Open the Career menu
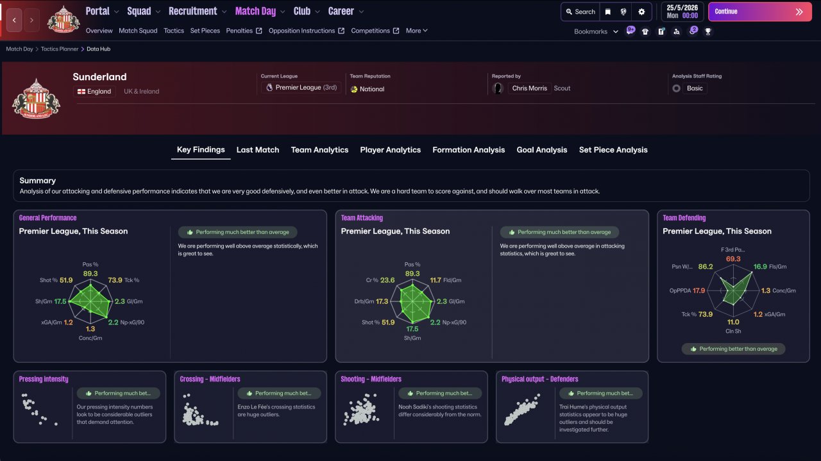This screenshot has height=461, width=821. [346, 11]
